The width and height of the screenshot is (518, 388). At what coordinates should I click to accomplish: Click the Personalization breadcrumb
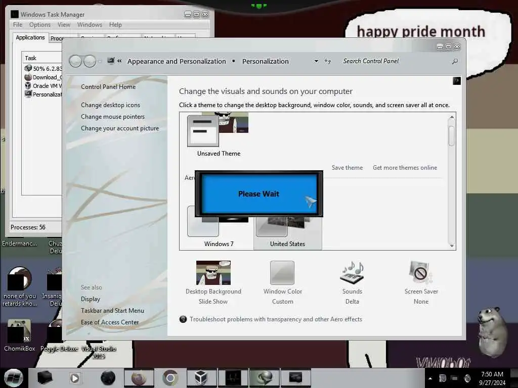[265, 61]
